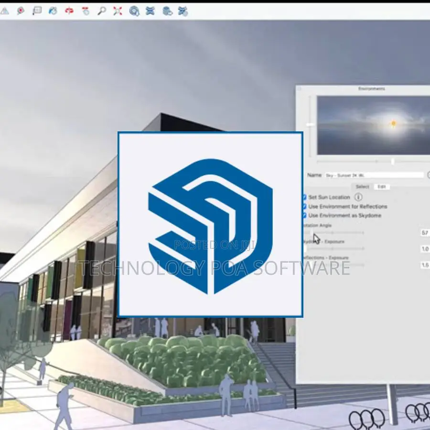
Task: Click the blue icon with shield badge
Action: click(x=183, y=11)
